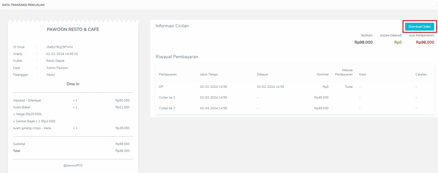The height and width of the screenshot is (173, 438).
Task: Click the Alpukad - Ditempat item
Action: point(27,100)
